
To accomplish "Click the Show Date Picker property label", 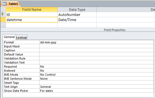I will [21, 91].
